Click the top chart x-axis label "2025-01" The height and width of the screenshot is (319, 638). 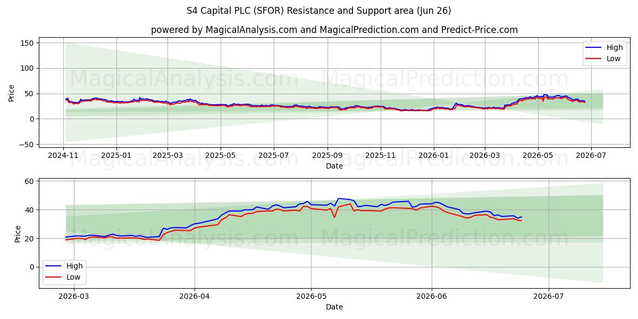116,155
